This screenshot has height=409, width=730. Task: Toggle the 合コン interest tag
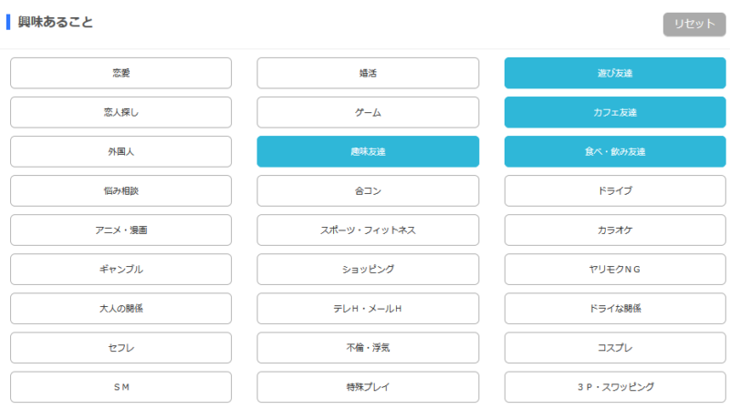click(368, 190)
